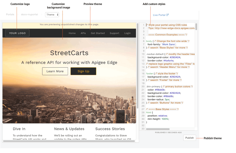
Task: Click the Sign Up button
Action: [x=83, y=71]
